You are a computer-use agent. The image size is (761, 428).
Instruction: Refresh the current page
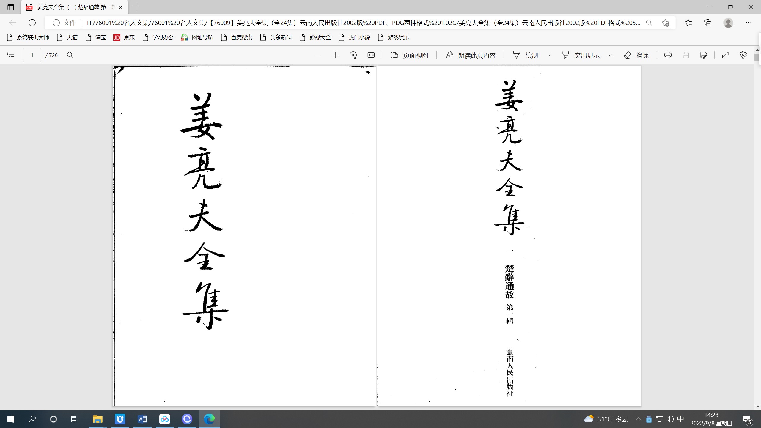(x=32, y=23)
